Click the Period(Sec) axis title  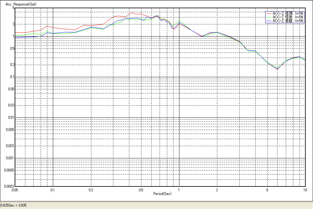162,193
